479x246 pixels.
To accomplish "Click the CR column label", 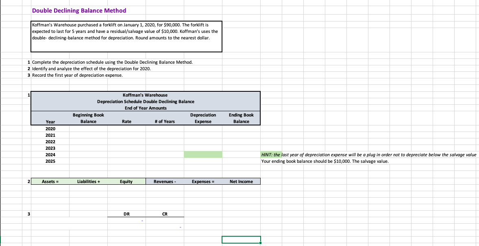I will tap(164, 214).
